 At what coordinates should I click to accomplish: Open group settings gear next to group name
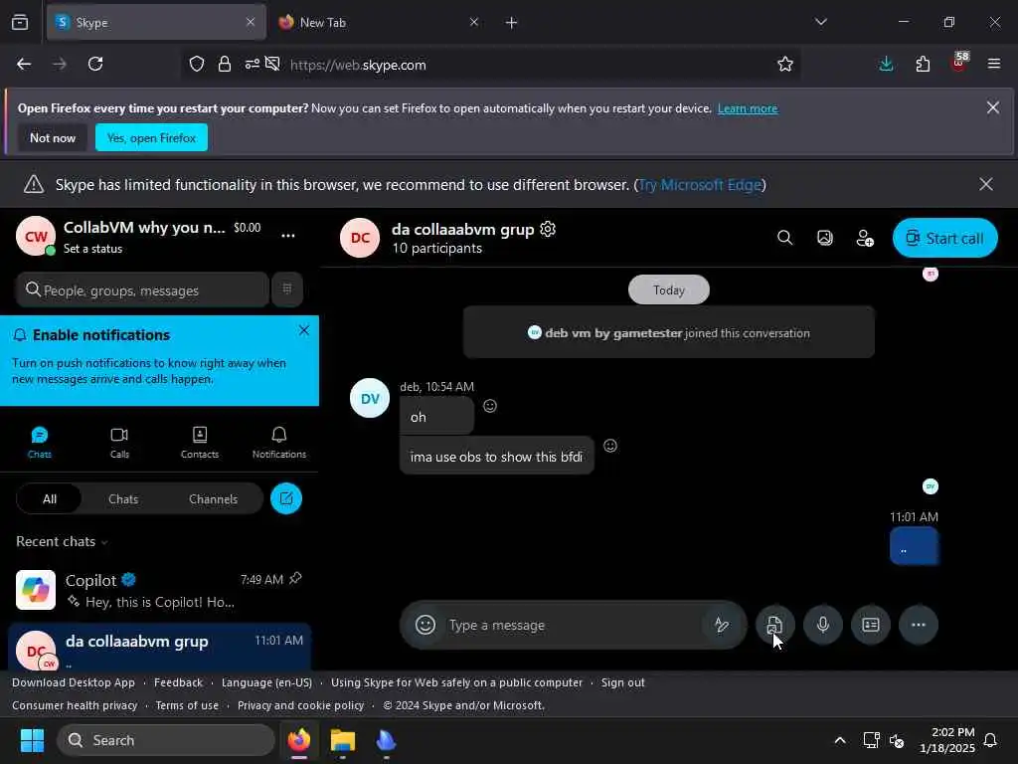(x=548, y=229)
